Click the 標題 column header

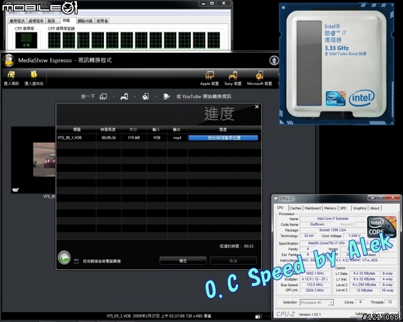77,130
